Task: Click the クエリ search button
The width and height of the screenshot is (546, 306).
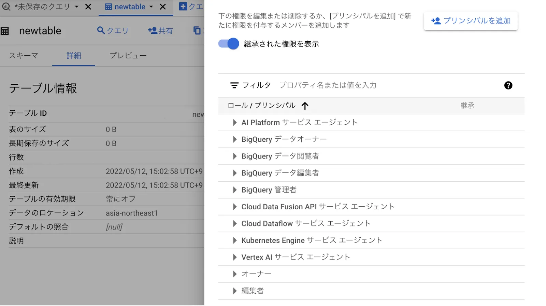Action: pyautogui.click(x=113, y=31)
